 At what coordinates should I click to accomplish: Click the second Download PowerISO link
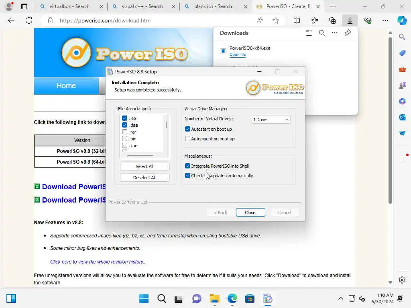tap(74, 200)
